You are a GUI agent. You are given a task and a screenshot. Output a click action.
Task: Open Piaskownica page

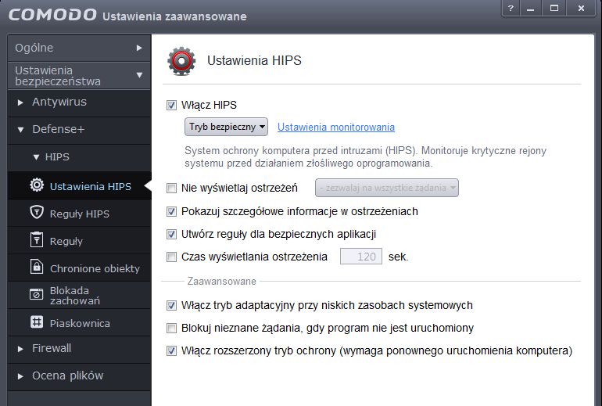80,322
